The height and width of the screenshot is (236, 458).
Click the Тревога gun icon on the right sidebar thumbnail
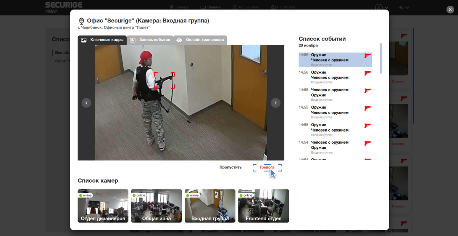tap(403, 36)
